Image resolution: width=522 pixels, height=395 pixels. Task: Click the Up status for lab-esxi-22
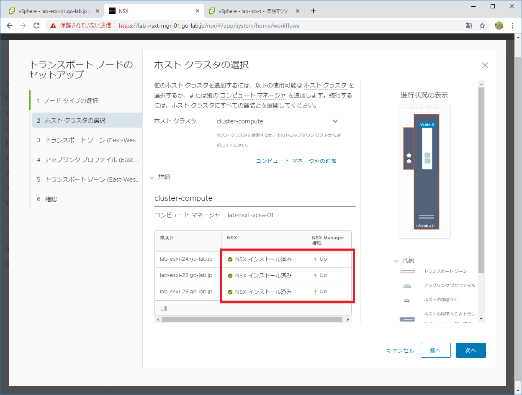coord(320,275)
